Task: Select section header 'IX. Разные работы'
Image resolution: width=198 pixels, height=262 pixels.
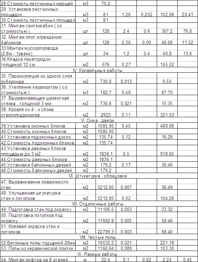Action: click(x=99, y=254)
